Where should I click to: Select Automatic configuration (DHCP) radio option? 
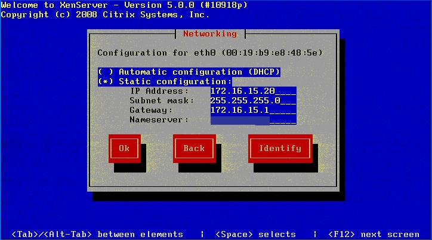point(189,72)
